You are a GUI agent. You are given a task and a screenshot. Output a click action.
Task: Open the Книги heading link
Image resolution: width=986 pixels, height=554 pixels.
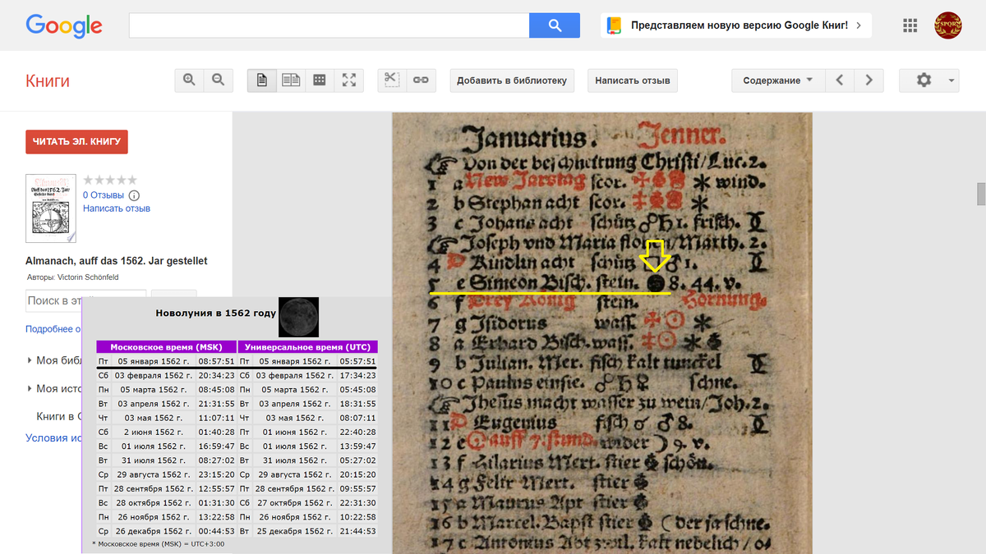48,80
